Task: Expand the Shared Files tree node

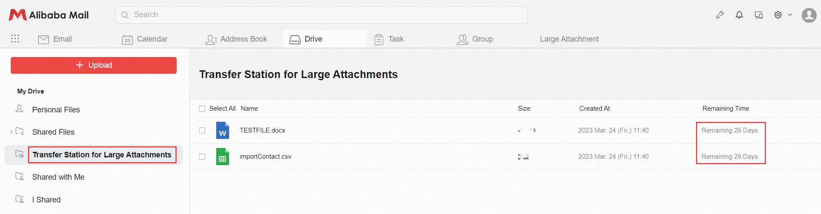Action: (11, 132)
